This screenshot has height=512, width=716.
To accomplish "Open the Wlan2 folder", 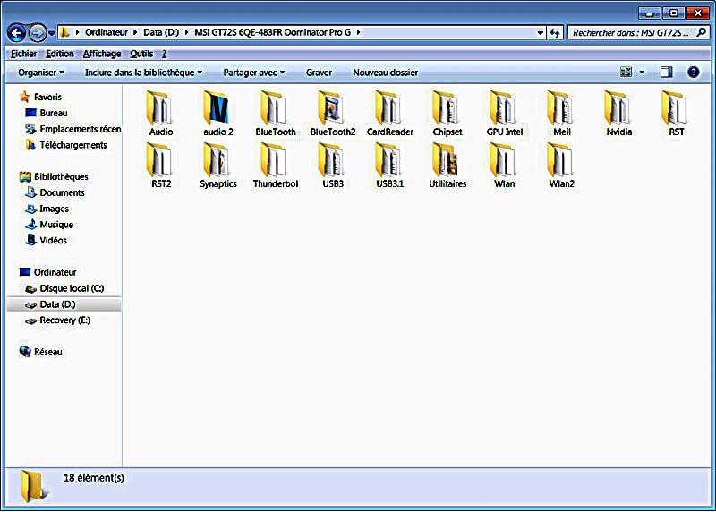I will [561, 166].
